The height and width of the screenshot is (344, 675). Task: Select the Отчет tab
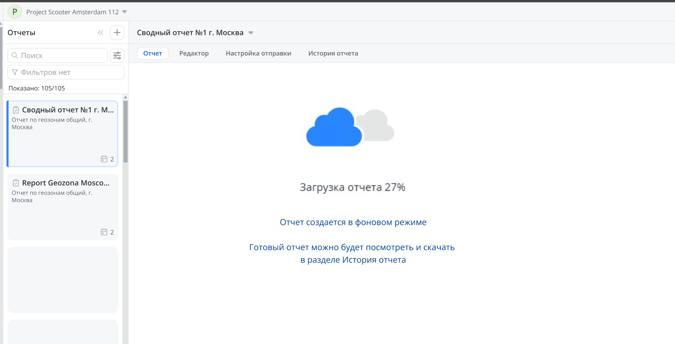click(153, 53)
